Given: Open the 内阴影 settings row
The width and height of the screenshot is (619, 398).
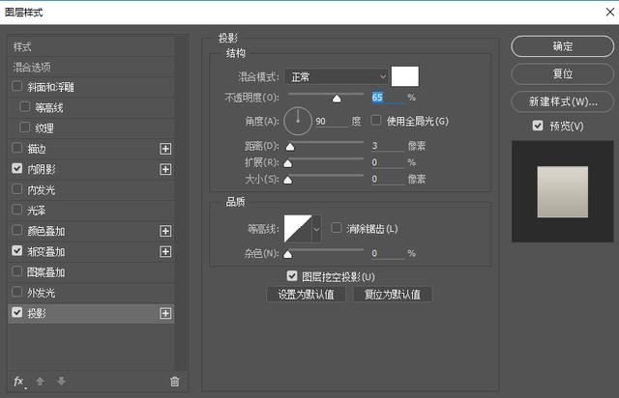Looking at the screenshot, I should 91,169.
